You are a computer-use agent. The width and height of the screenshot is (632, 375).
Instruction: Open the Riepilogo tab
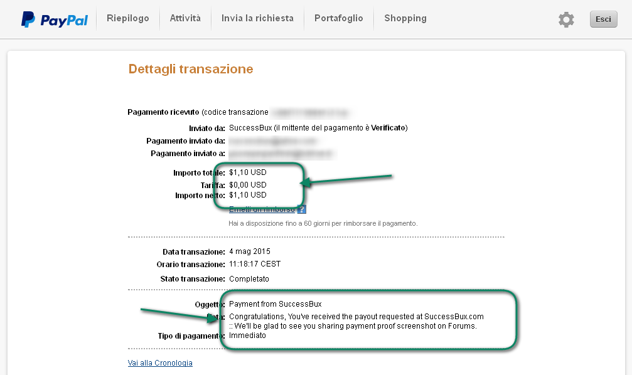click(x=128, y=18)
